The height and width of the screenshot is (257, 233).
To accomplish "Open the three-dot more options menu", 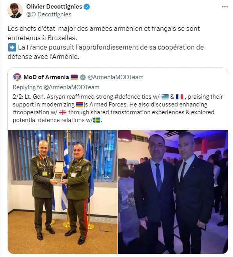I will coord(225,7).
